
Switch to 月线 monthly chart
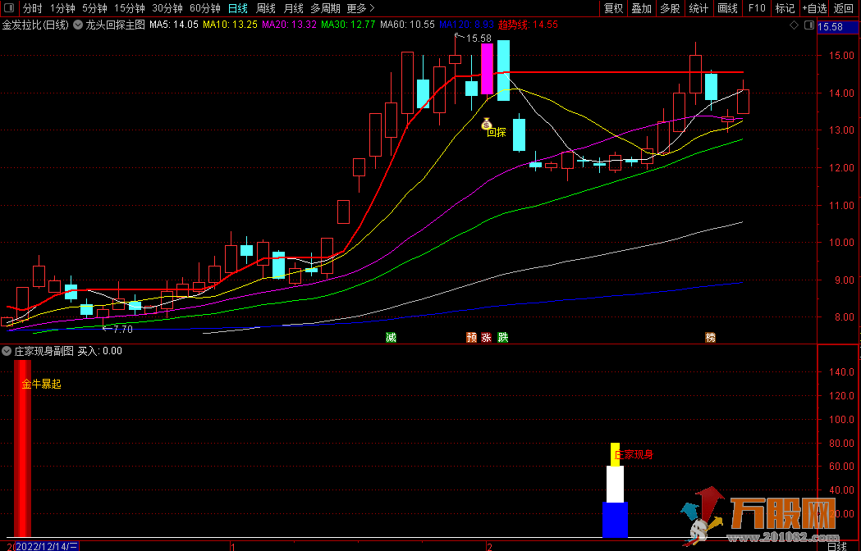click(293, 8)
